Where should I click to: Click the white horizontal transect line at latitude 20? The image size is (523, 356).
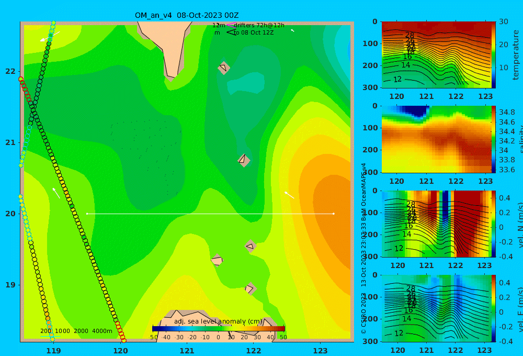(x=210, y=214)
